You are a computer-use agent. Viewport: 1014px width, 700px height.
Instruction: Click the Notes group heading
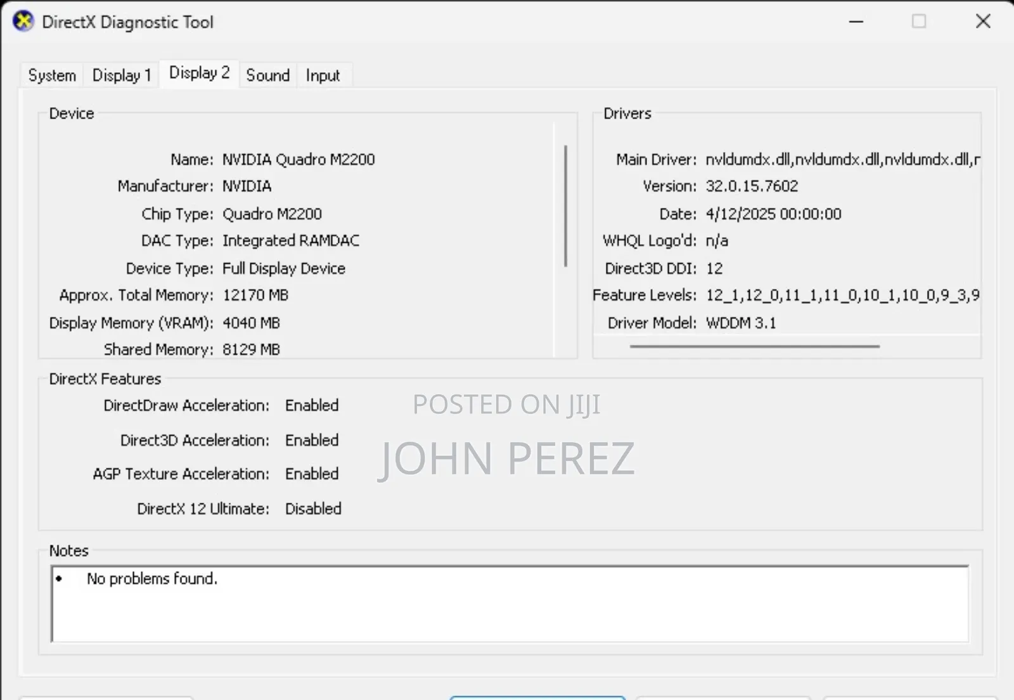pyautogui.click(x=69, y=551)
